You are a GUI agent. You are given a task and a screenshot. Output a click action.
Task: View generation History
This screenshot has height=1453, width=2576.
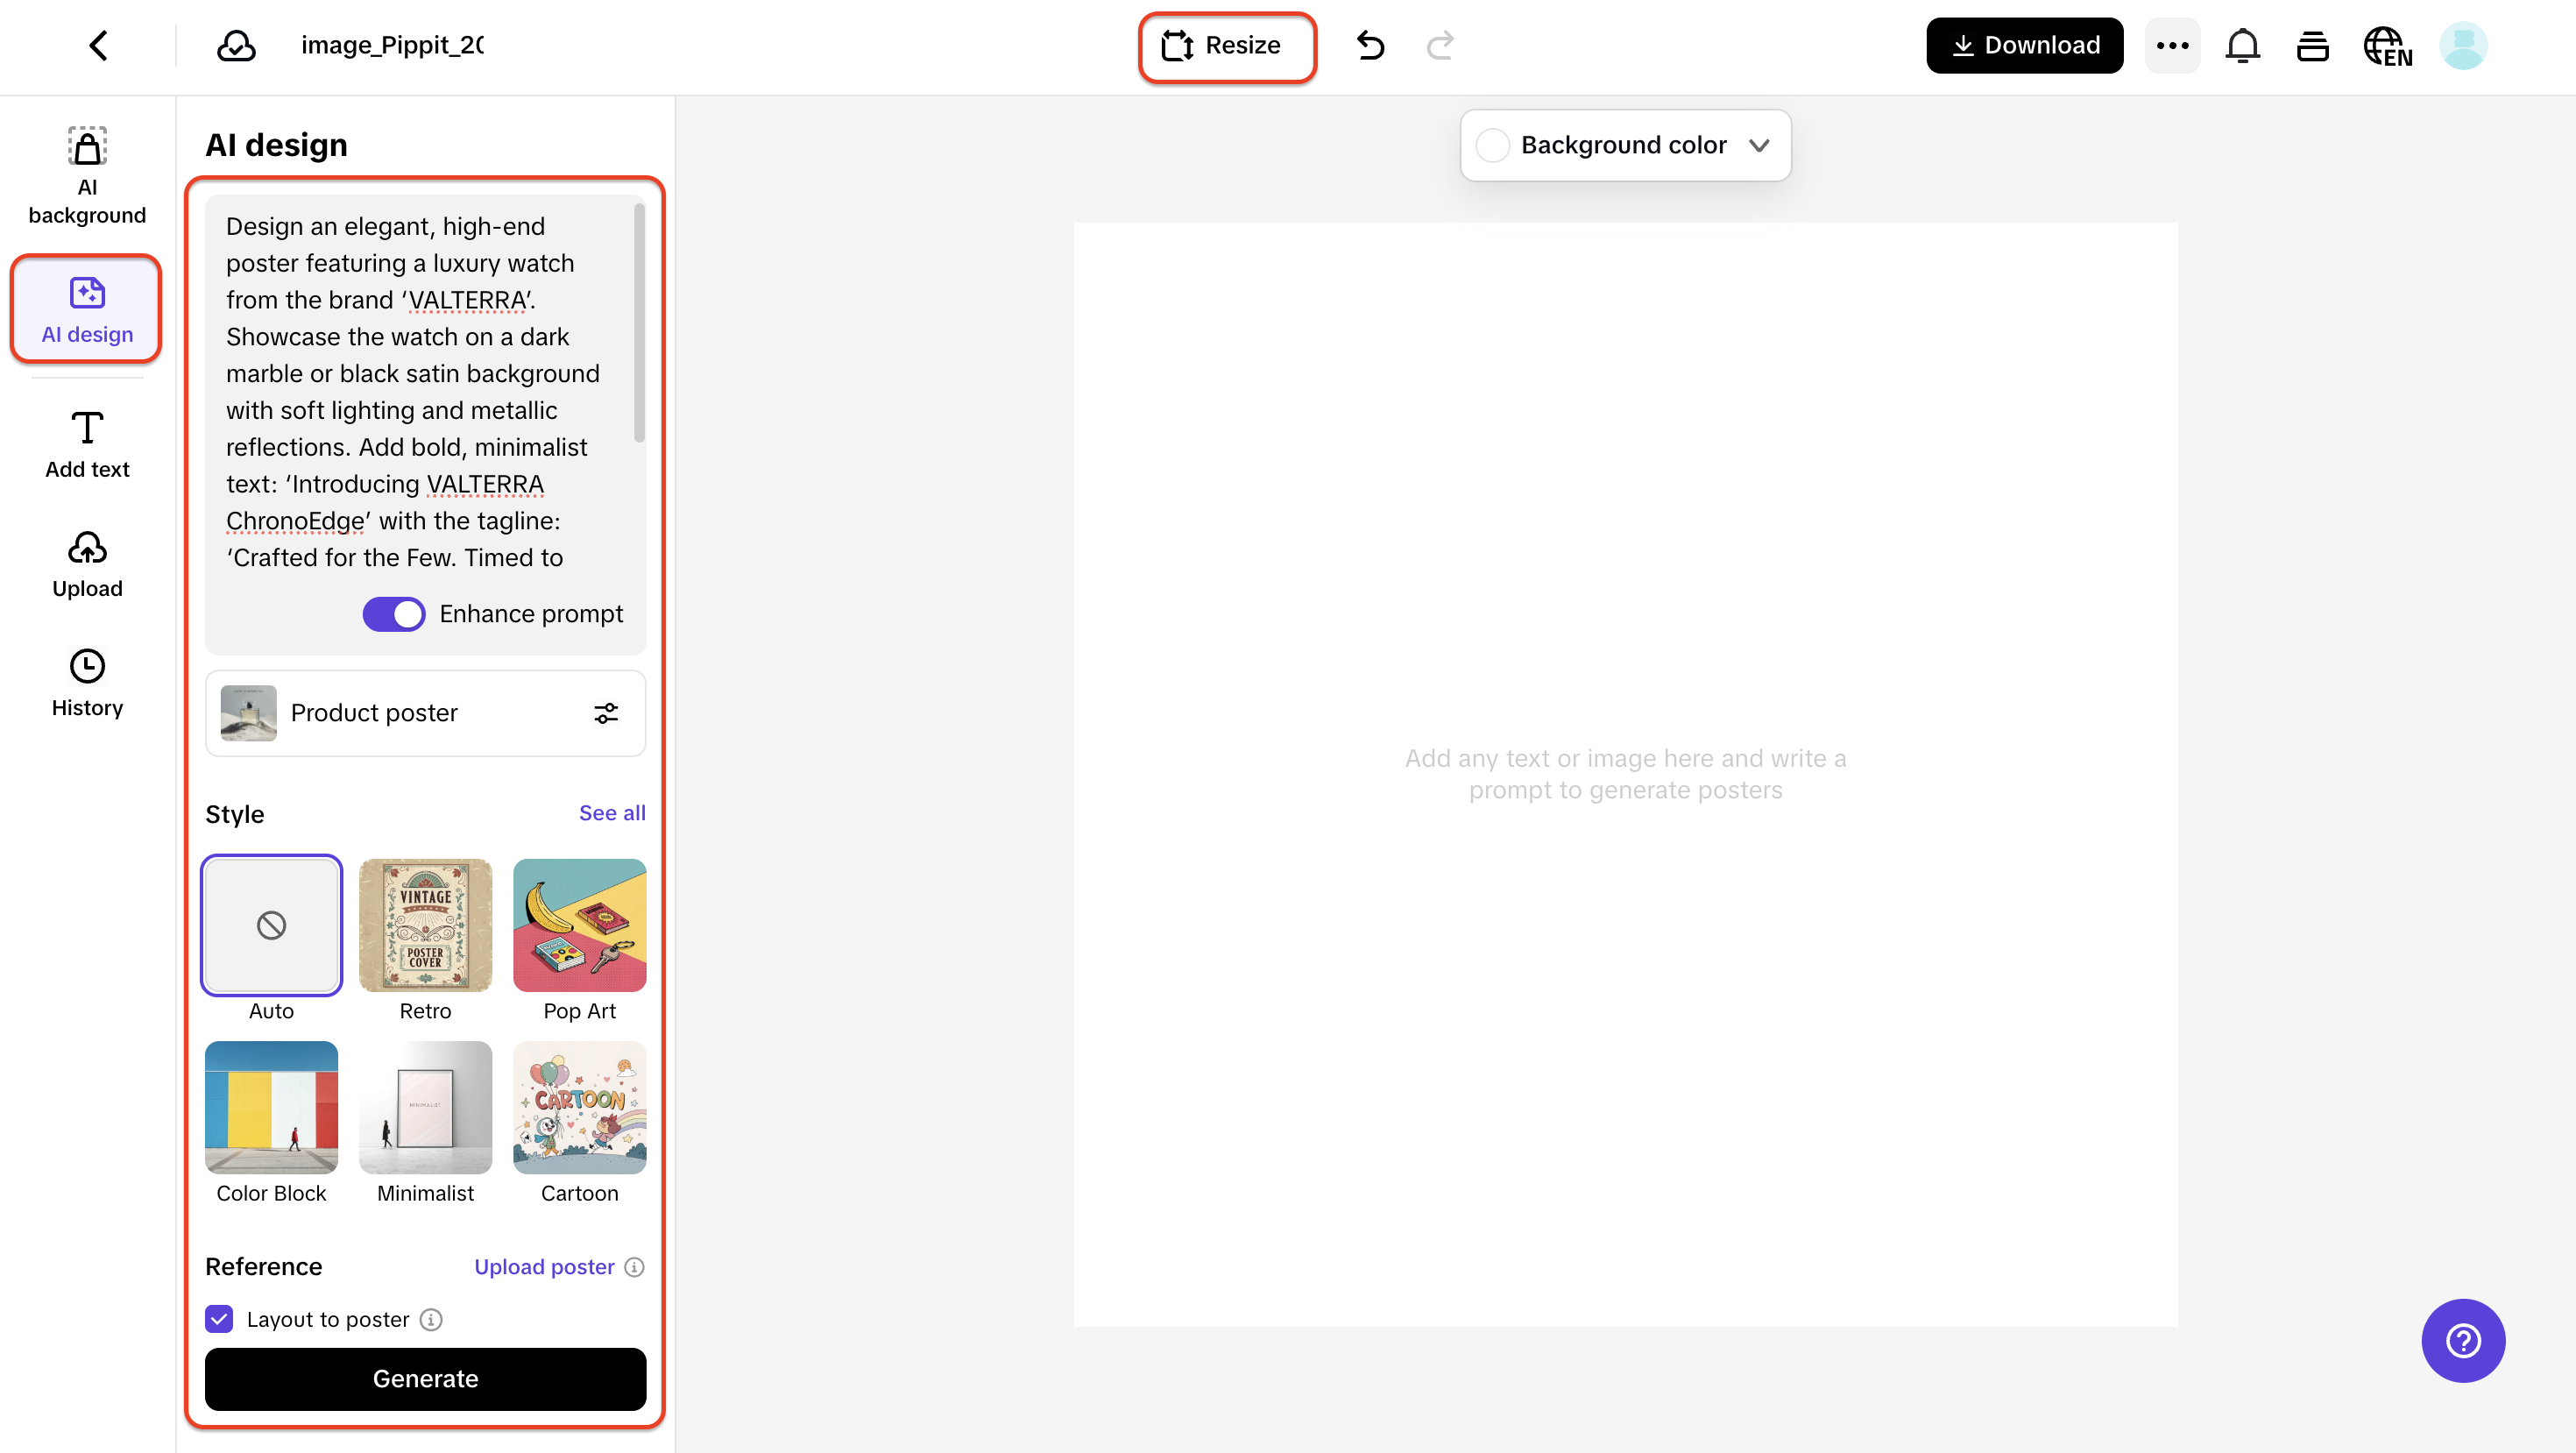[86, 683]
